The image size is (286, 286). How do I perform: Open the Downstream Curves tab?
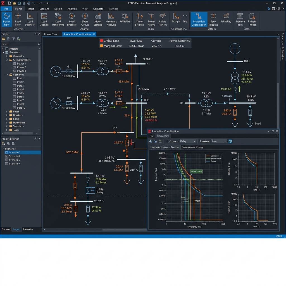192,147
